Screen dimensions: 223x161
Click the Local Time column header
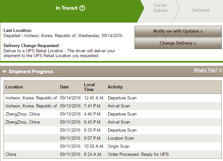coord(89,87)
